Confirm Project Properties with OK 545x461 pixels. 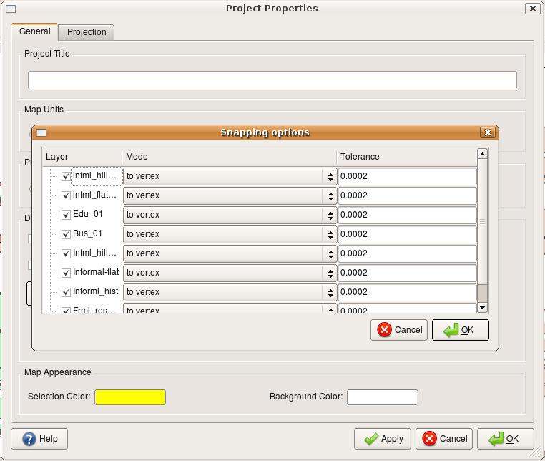(x=506, y=439)
